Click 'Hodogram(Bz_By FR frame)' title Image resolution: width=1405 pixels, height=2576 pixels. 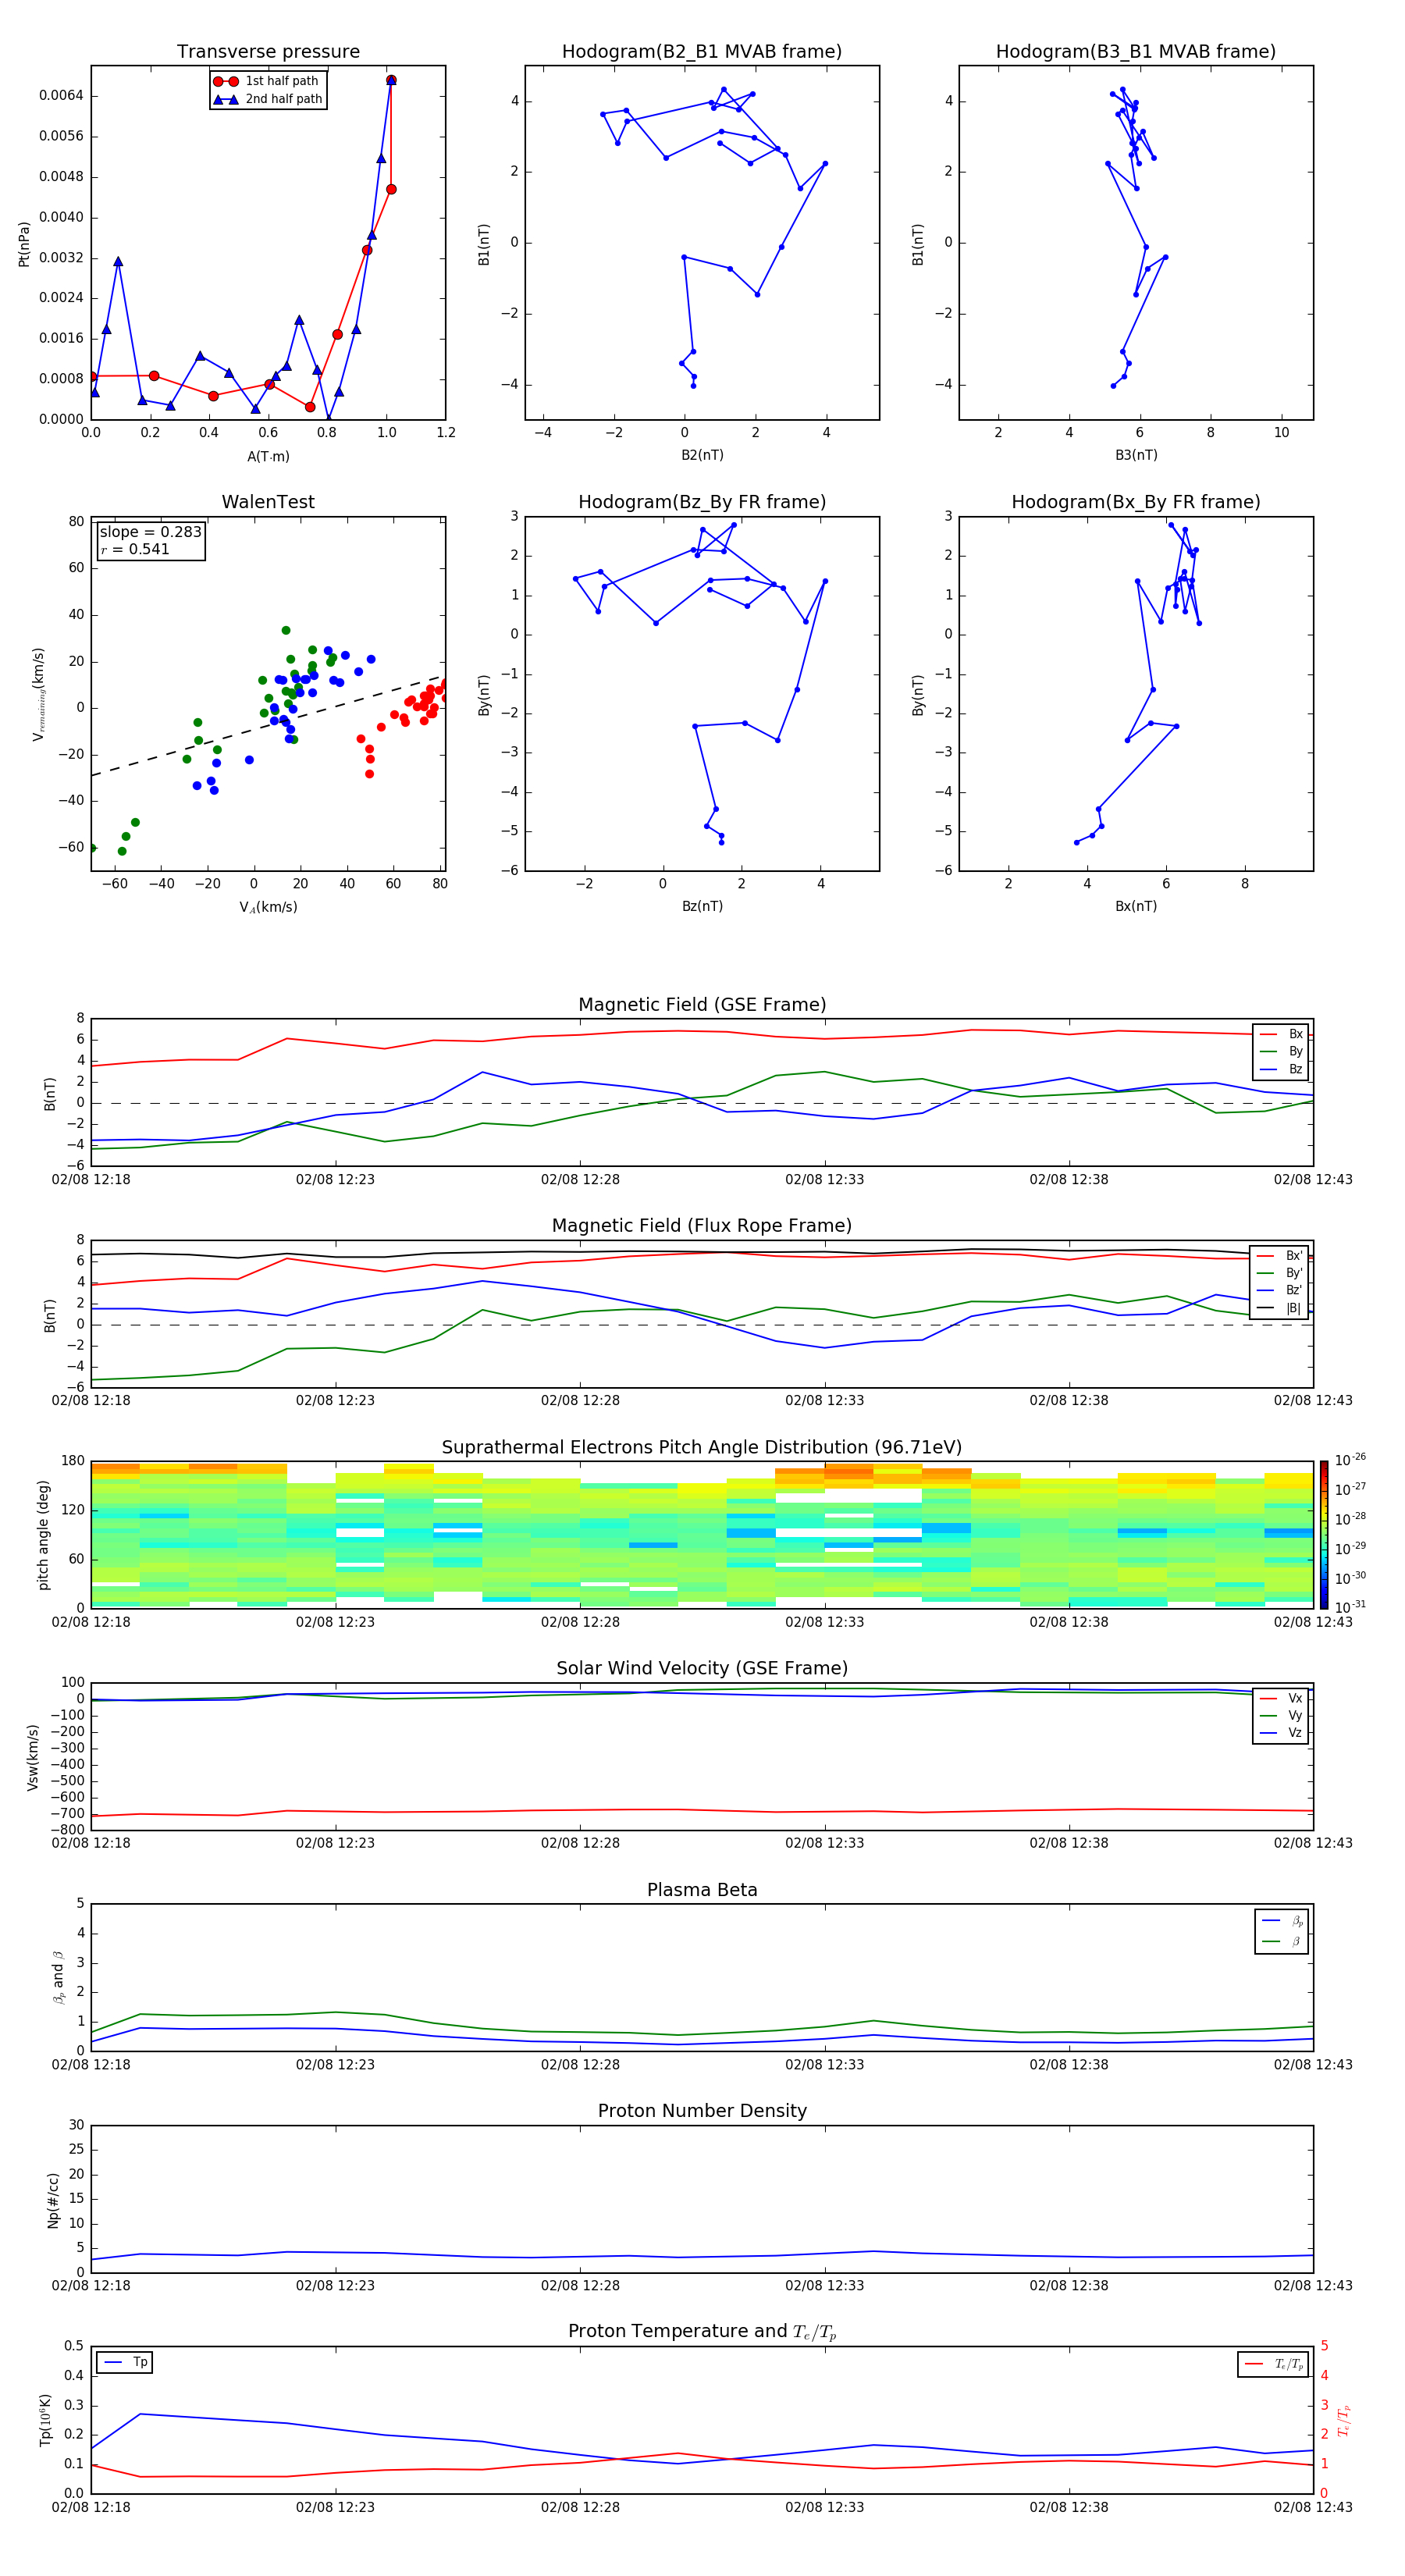[x=702, y=502]
